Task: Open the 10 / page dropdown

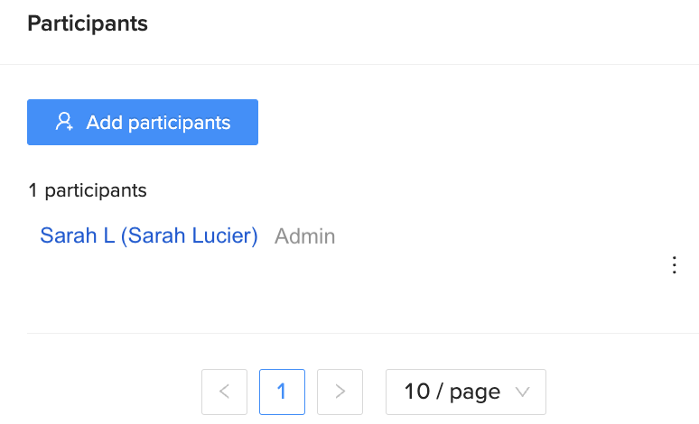Action: pyautogui.click(x=466, y=392)
